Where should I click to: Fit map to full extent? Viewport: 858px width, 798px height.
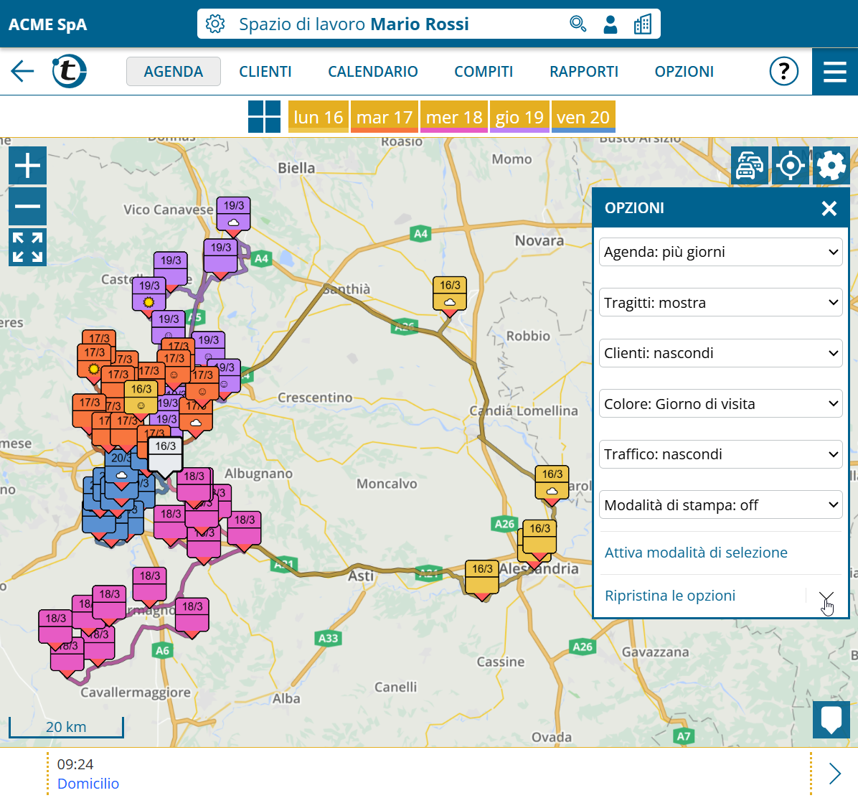point(27,248)
